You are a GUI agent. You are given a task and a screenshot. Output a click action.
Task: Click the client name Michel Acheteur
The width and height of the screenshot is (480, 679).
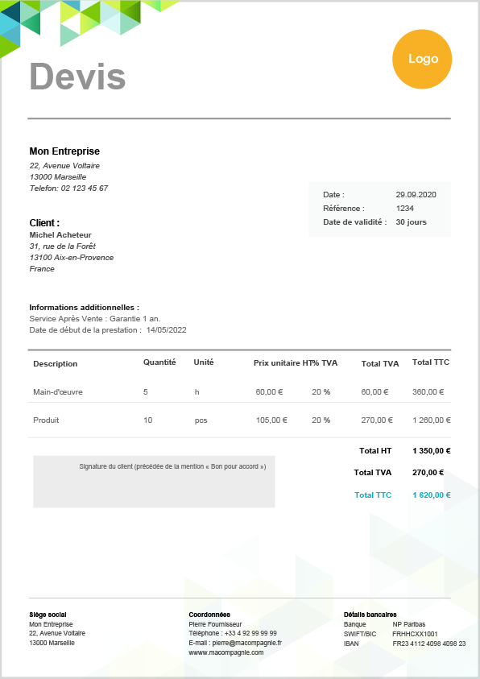click(60, 234)
